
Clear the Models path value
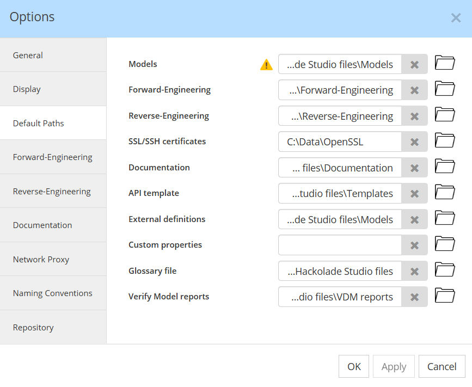(x=414, y=64)
